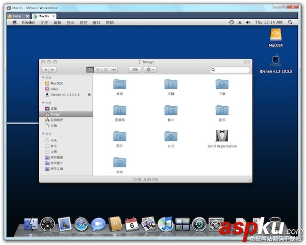
Task: Open Address Book in the Dock
Action: click(115, 224)
